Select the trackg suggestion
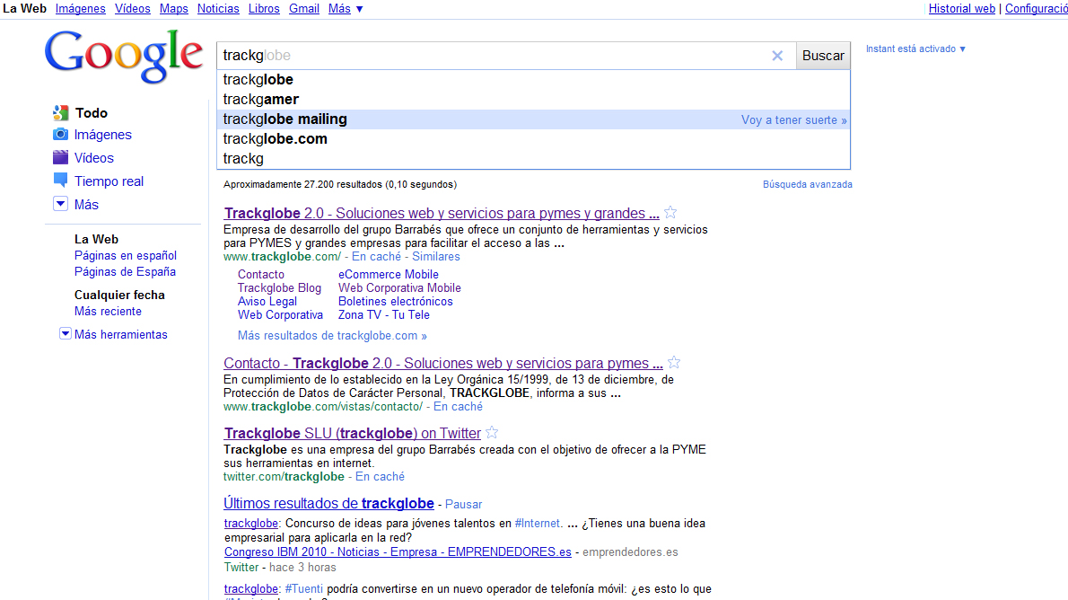 [533, 159]
